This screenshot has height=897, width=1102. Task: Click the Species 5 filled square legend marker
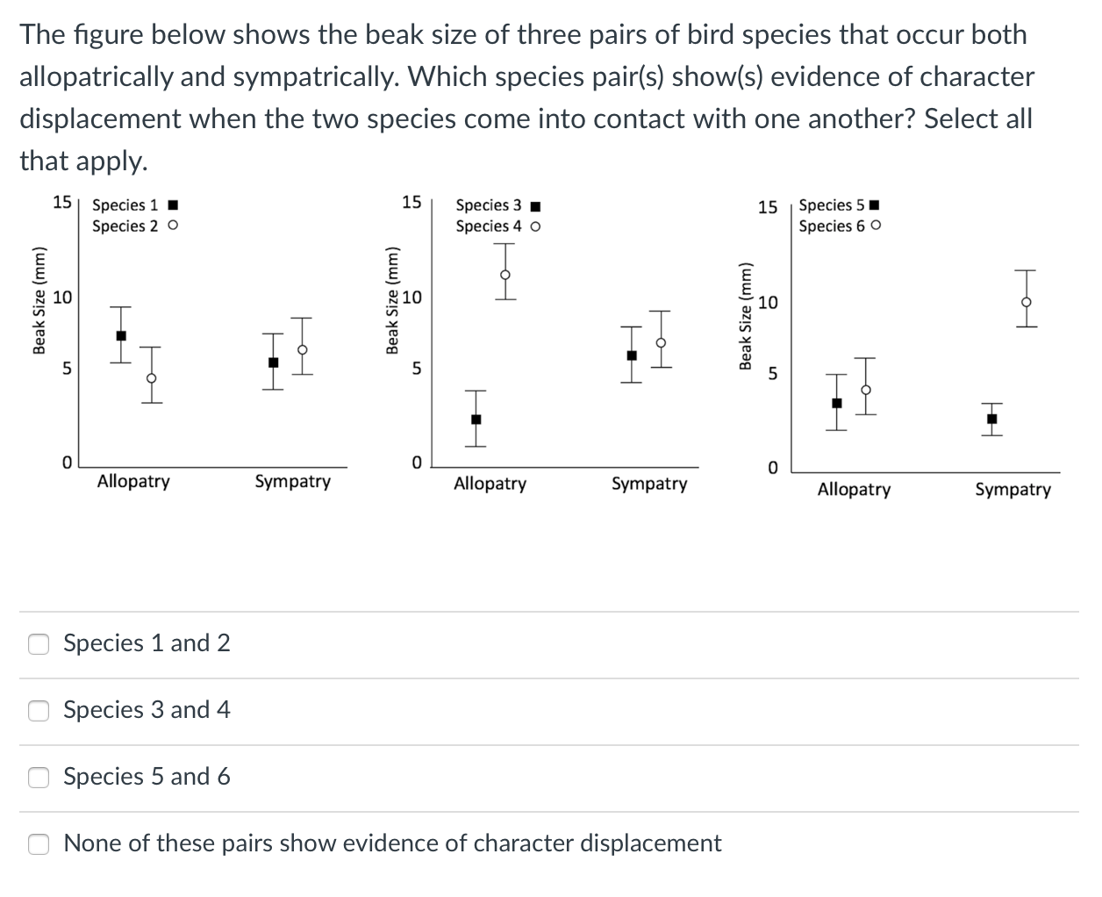tap(874, 205)
